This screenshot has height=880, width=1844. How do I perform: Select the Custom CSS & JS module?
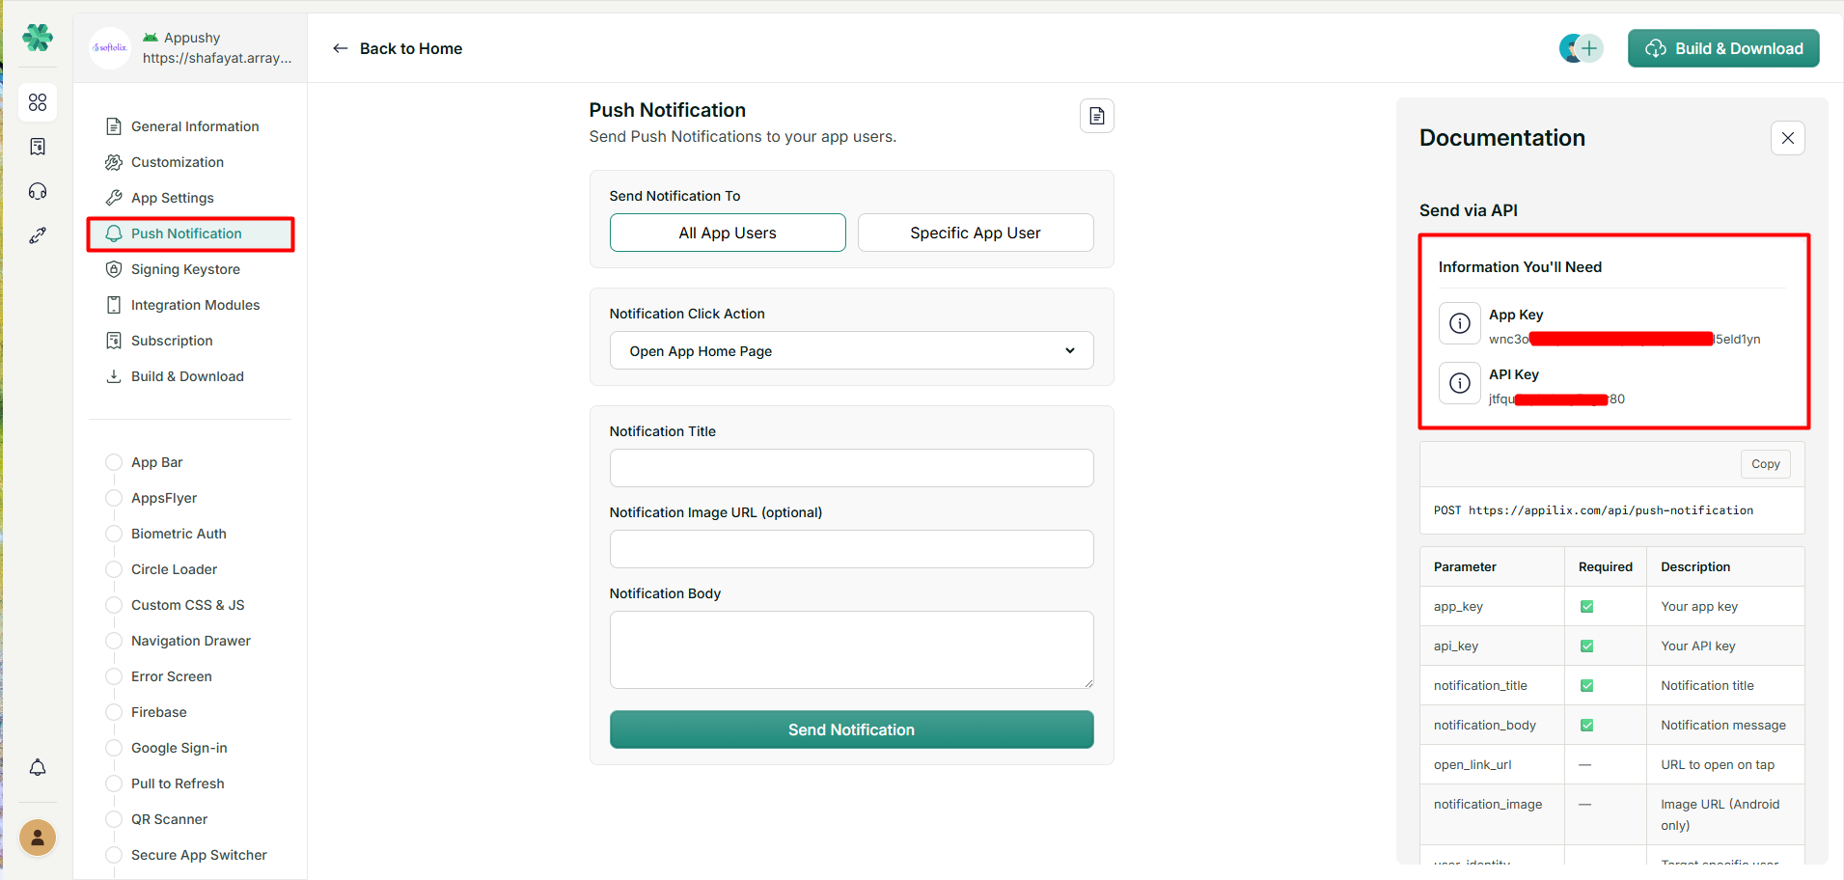point(187,605)
